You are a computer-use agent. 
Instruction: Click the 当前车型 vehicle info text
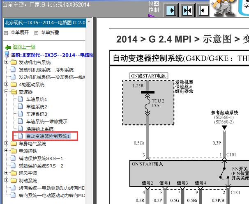coord(47,5)
